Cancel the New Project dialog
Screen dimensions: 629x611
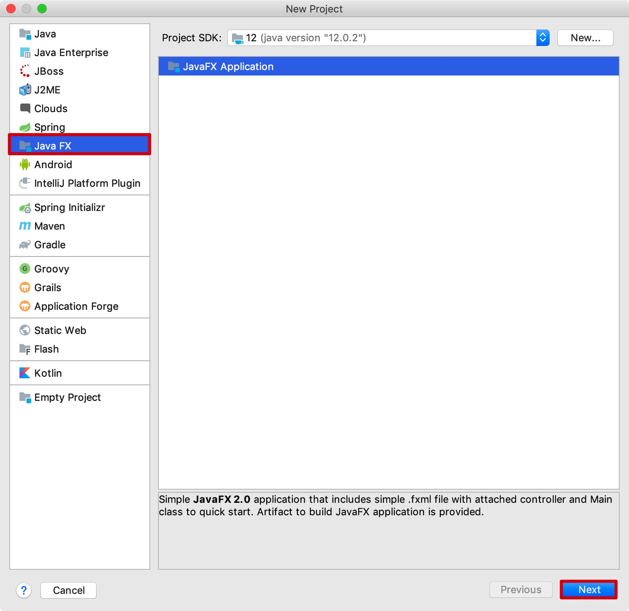coord(68,590)
